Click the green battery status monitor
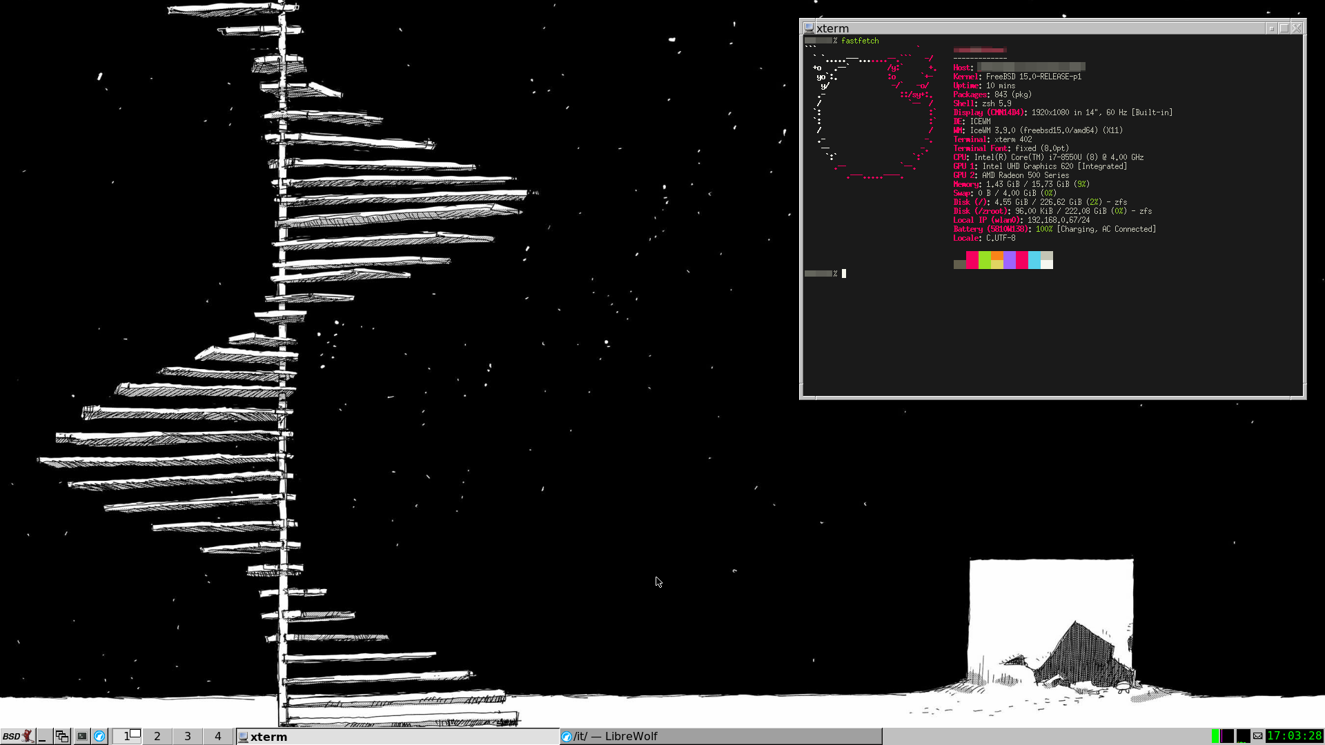This screenshot has height=745, width=1325. pyautogui.click(x=1215, y=736)
